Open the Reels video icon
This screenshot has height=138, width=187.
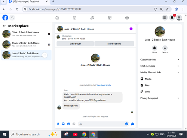[74, 18]
